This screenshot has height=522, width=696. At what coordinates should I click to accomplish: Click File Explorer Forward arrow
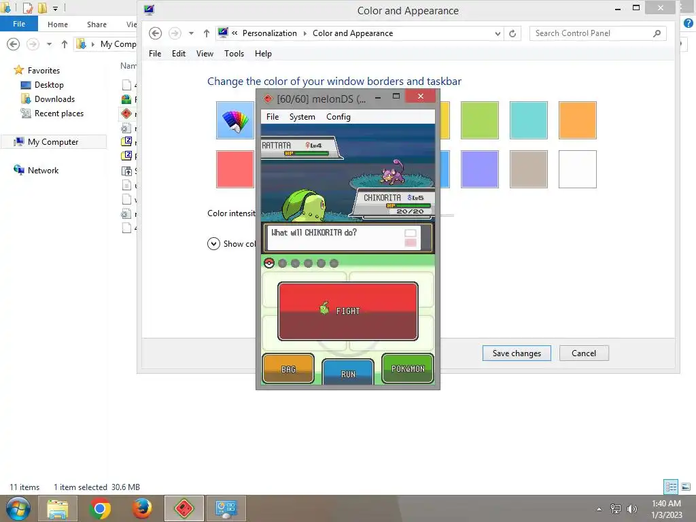click(x=33, y=44)
